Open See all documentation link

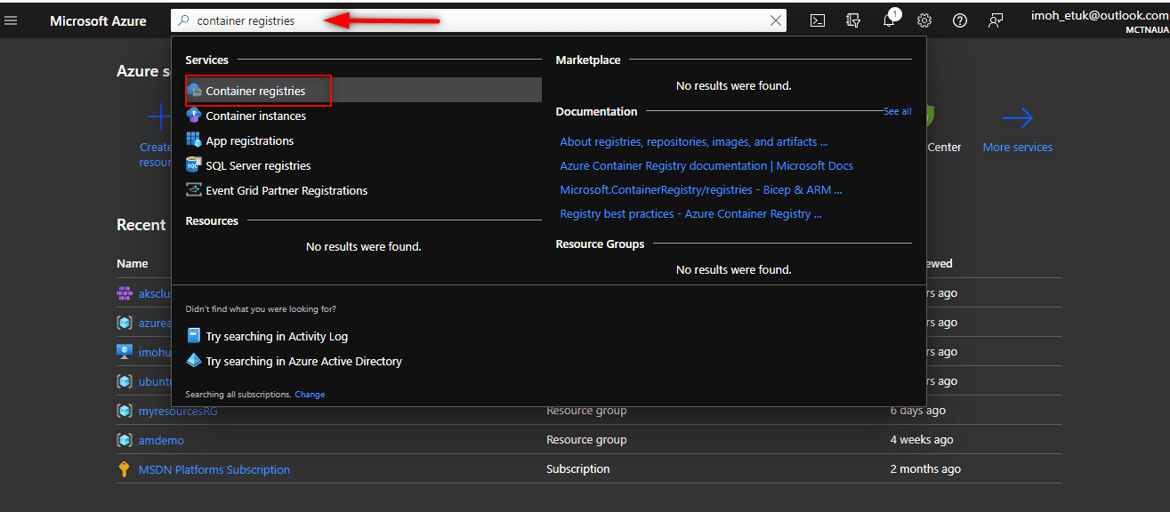click(x=897, y=111)
